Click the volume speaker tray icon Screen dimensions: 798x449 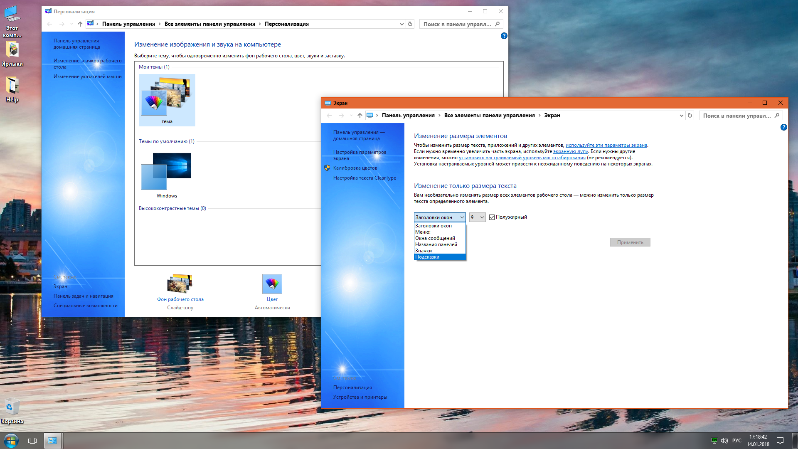pyautogui.click(x=724, y=440)
